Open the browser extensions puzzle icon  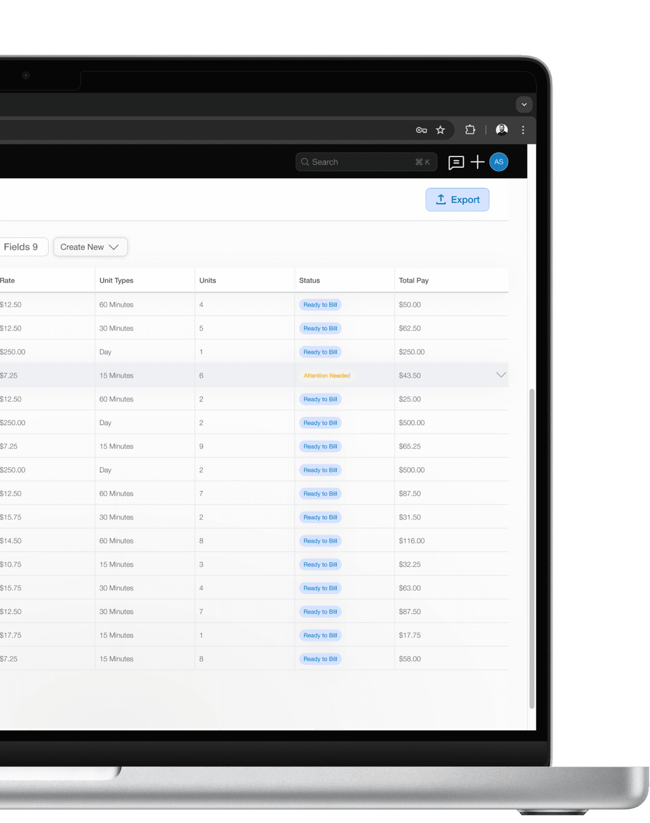click(x=470, y=130)
